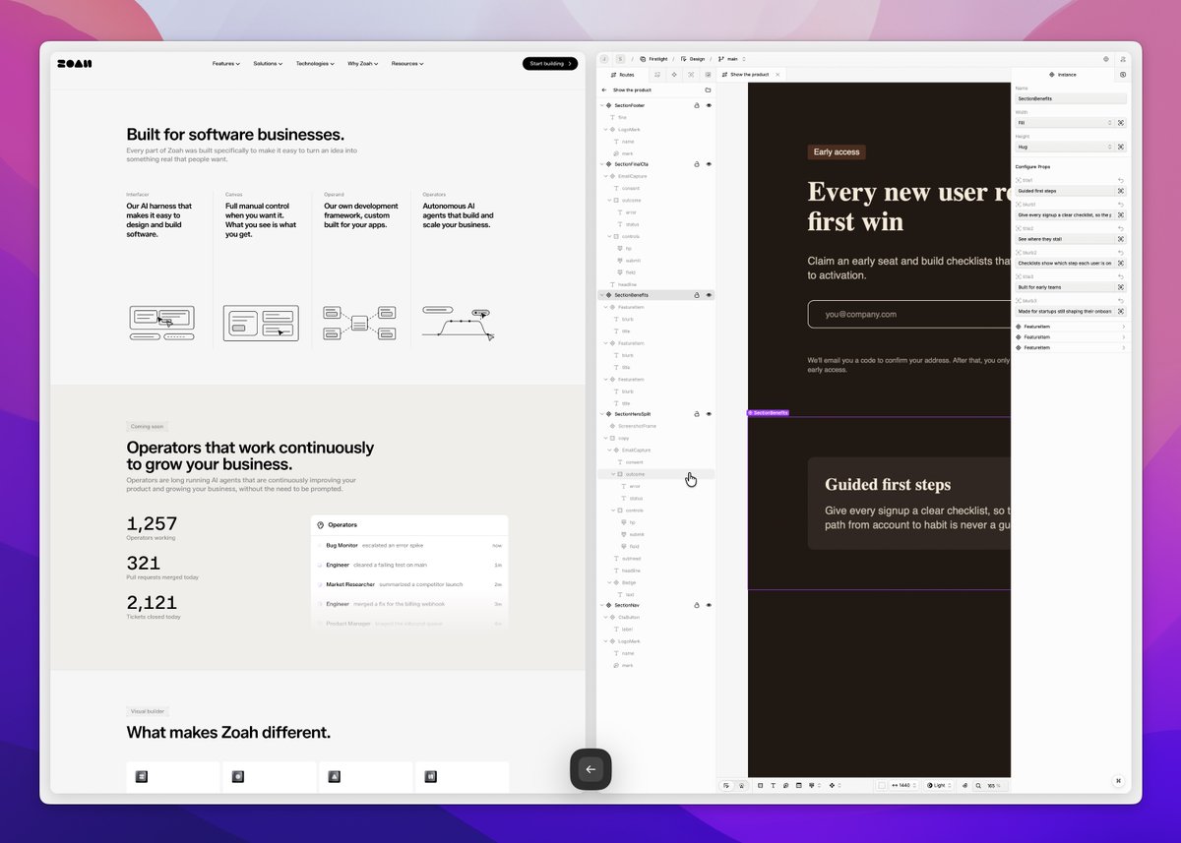This screenshot has height=843, width=1181.
Task: Click the table layout tool in bottom toolbar
Action: (798, 785)
